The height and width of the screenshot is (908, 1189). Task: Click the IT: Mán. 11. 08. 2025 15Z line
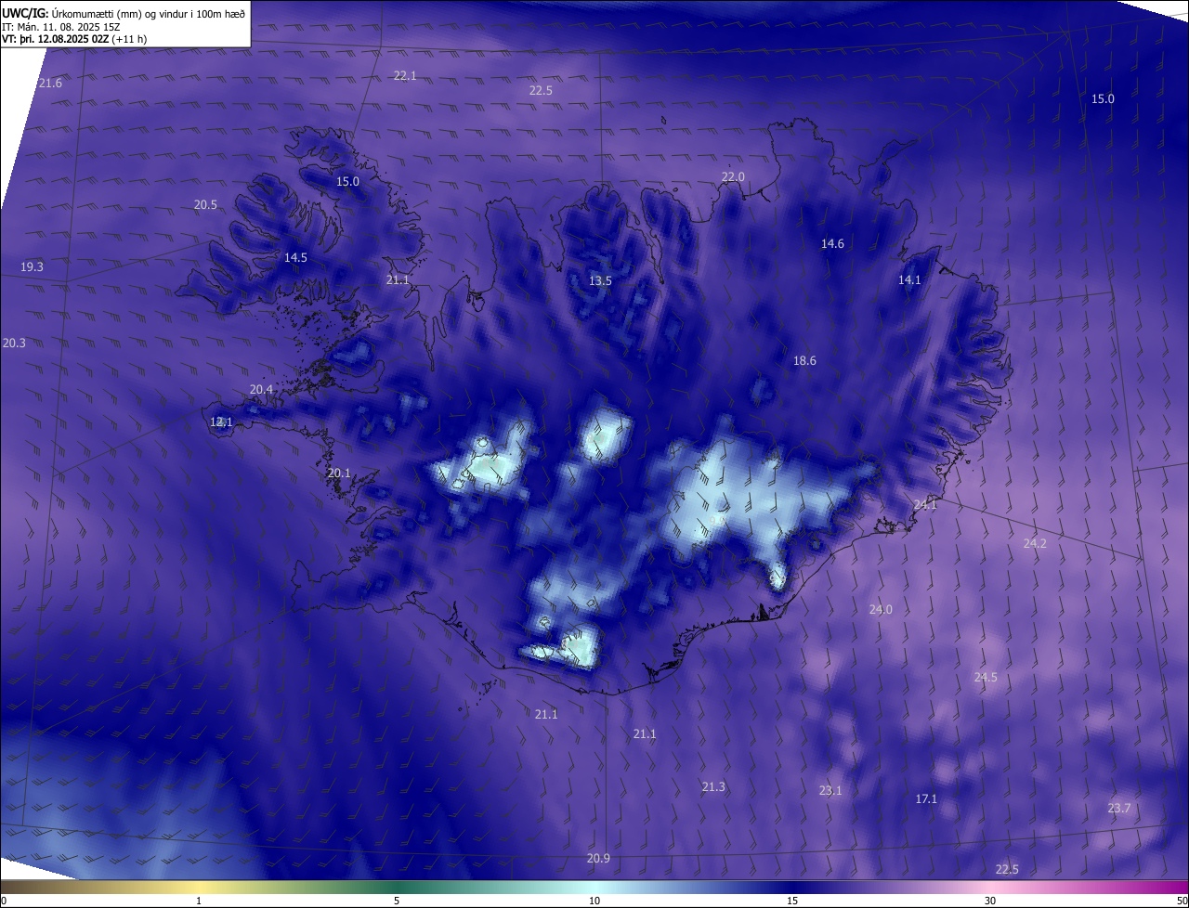(61, 27)
